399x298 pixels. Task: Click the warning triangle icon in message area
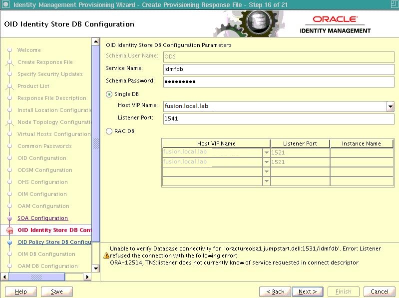(106, 255)
